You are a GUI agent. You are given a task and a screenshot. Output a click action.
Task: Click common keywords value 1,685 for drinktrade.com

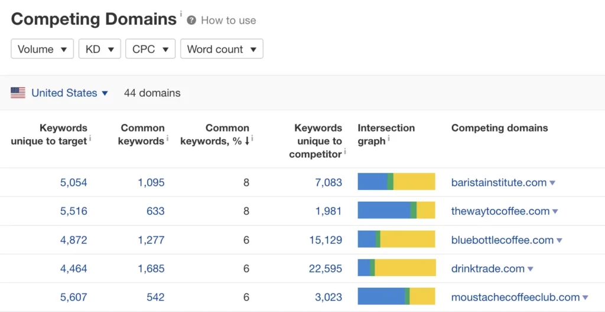tap(151, 268)
